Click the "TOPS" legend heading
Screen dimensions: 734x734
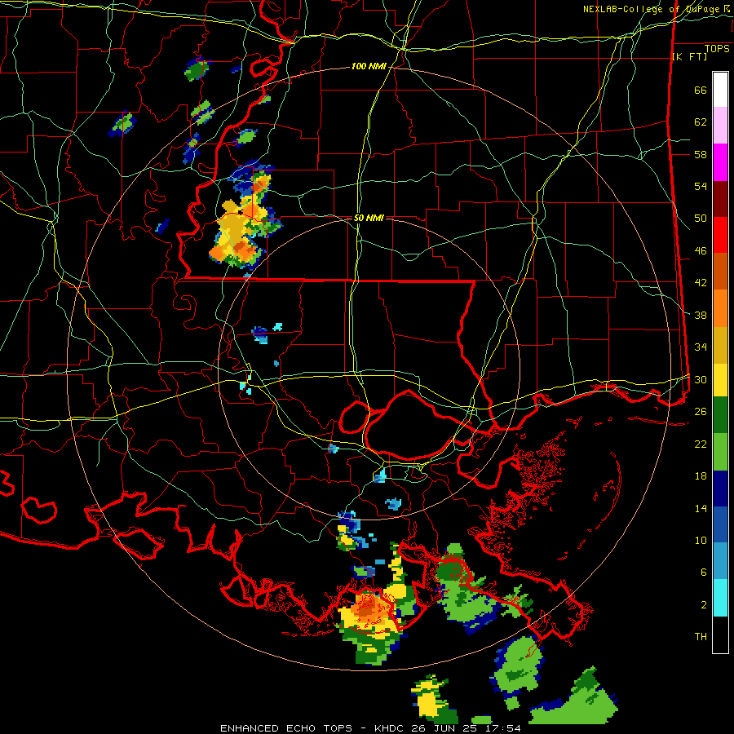tap(717, 49)
